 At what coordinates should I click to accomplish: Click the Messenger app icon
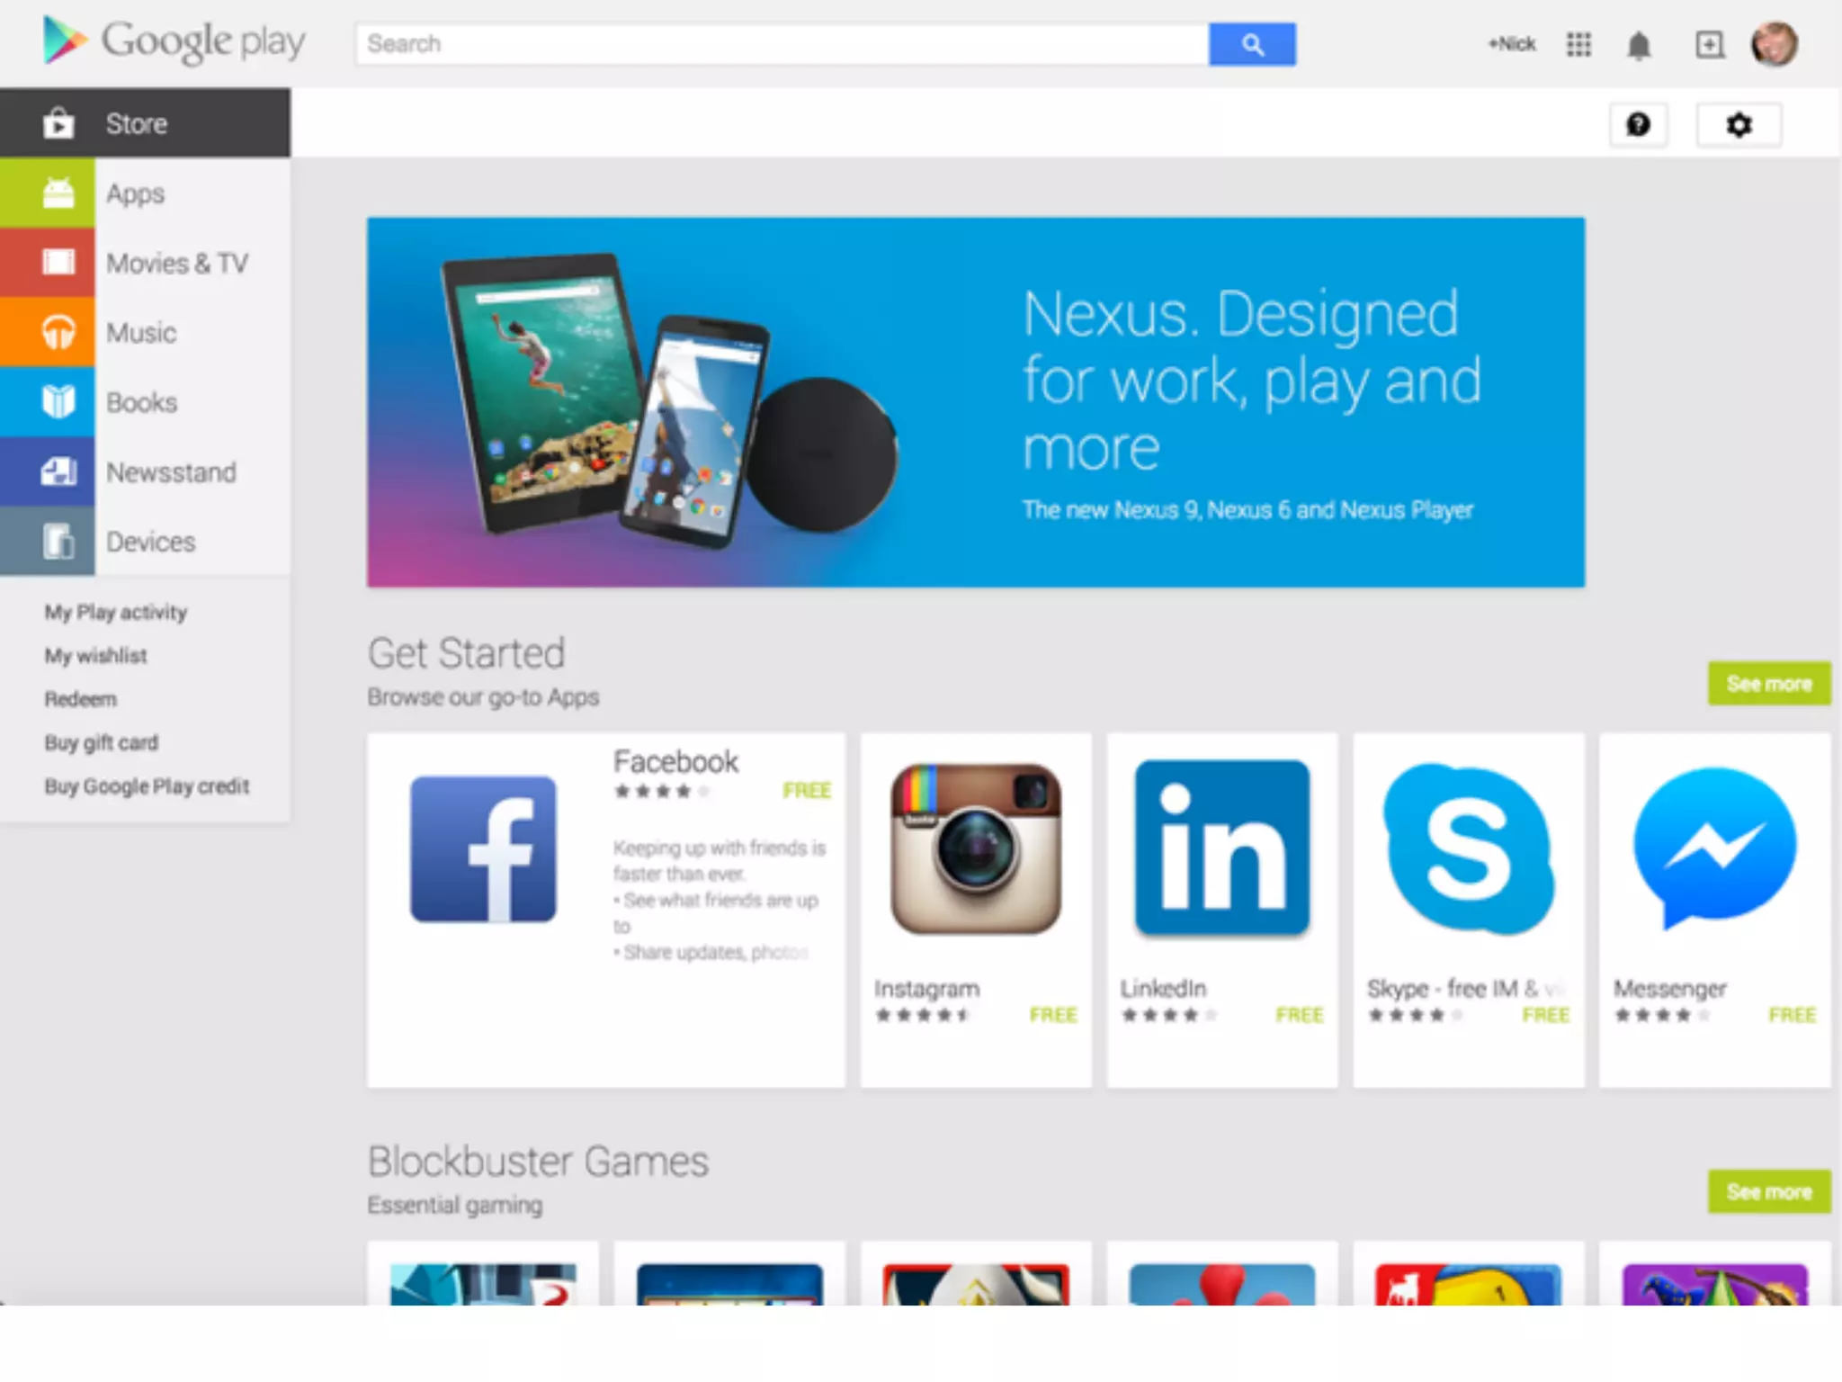point(1715,848)
